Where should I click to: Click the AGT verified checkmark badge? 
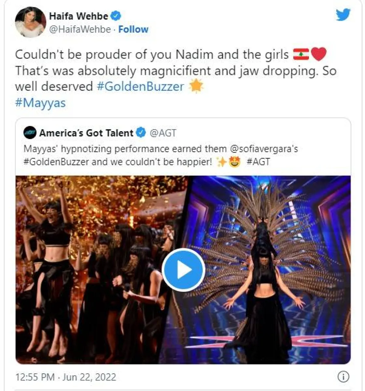(141, 133)
